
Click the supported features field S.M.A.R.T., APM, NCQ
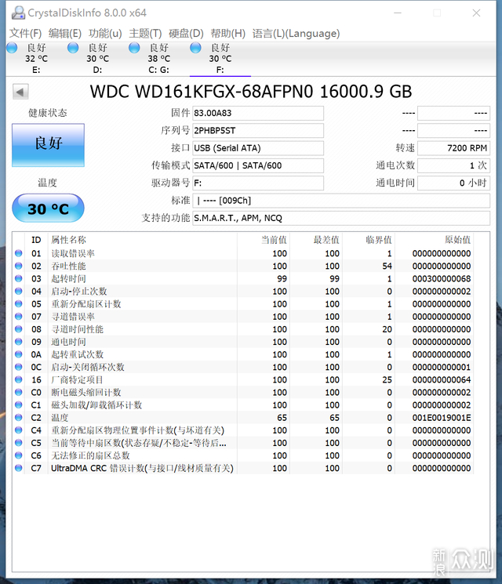pyautogui.click(x=341, y=218)
